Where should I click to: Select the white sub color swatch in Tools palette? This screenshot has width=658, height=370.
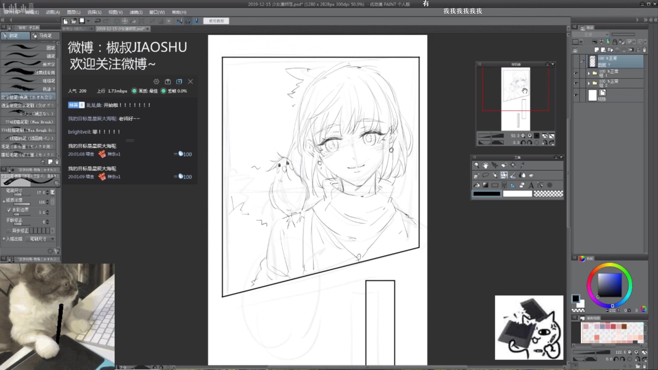[517, 194]
